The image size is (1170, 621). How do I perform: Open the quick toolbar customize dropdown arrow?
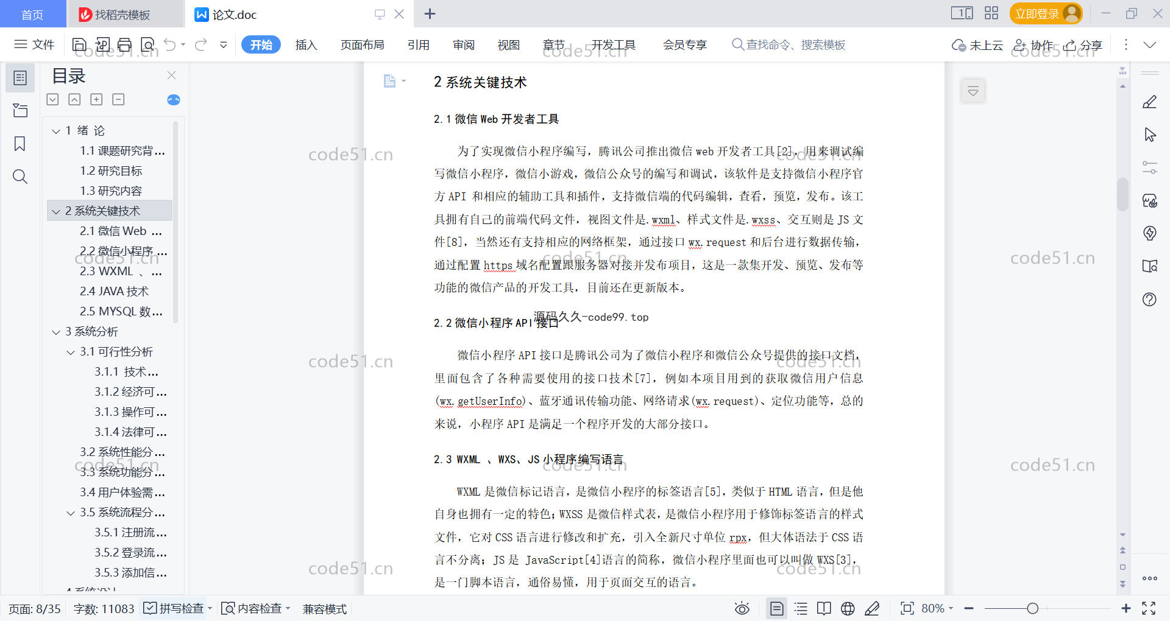tap(224, 44)
